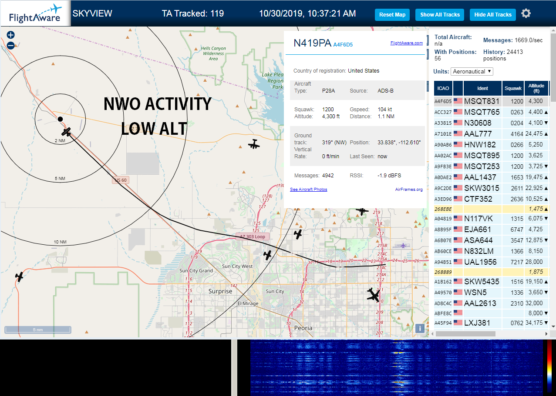Screen dimensions: 556x396
Task: Sort the table by Ident column
Action: click(483, 88)
